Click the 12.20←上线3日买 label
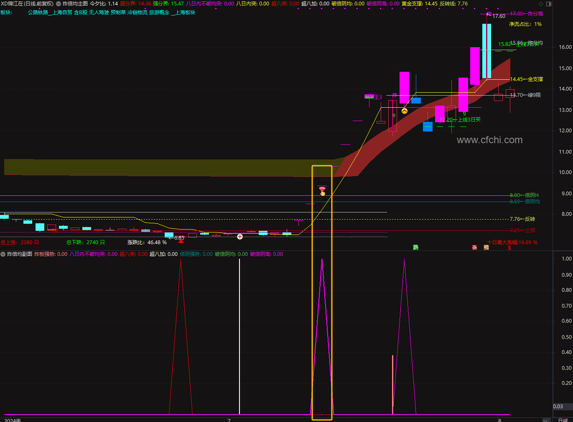Screen dimensions: 573x422 click(460, 120)
